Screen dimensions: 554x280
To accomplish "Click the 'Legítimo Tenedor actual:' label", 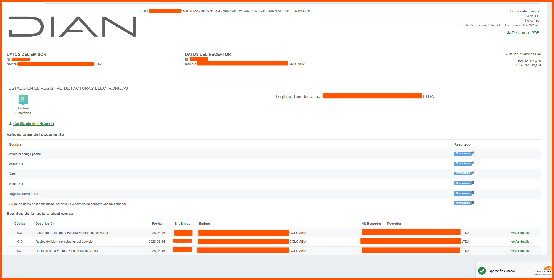I will (x=299, y=97).
